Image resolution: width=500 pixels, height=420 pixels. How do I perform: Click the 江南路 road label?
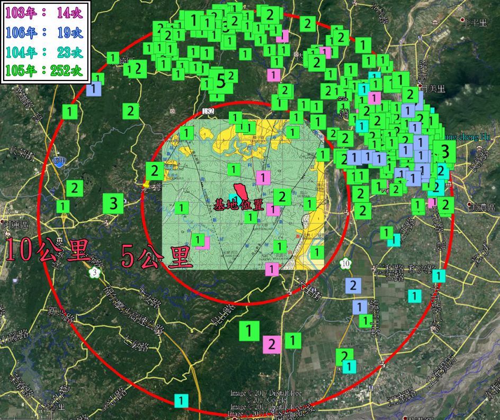tap(403, 397)
